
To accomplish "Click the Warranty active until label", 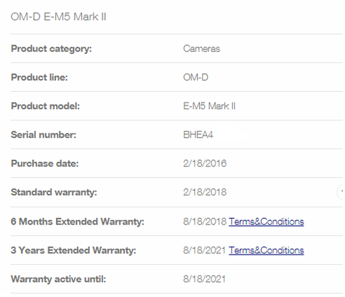I will click(58, 279).
